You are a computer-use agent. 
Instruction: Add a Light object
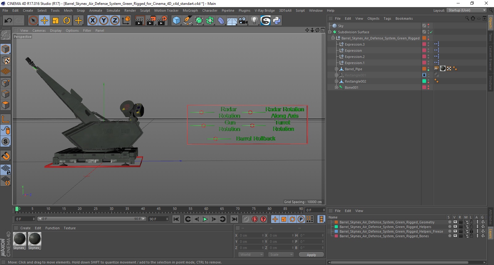(254, 21)
